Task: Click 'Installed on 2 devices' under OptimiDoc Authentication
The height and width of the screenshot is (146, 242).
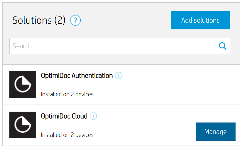Action: click(x=67, y=95)
